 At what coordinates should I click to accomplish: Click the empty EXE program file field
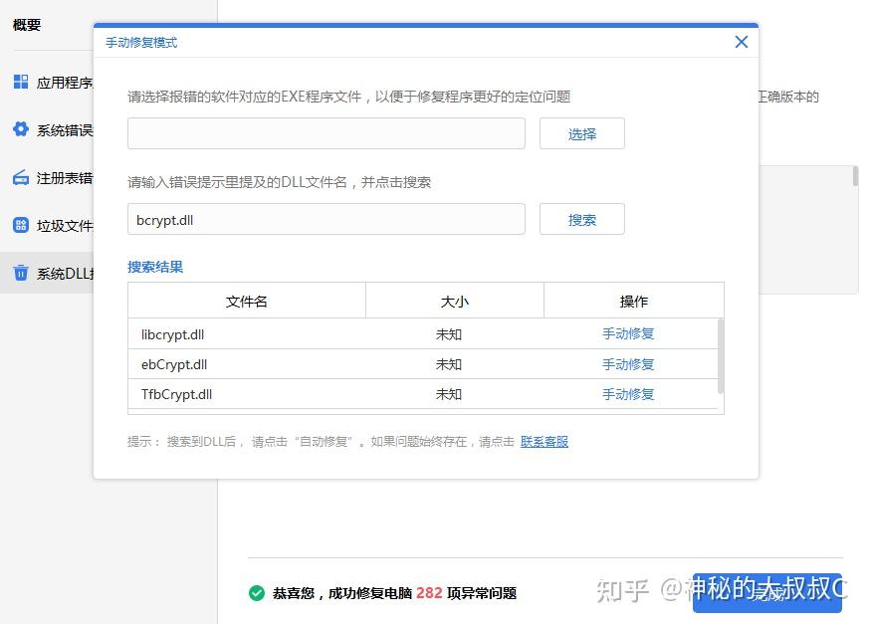(x=326, y=132)
